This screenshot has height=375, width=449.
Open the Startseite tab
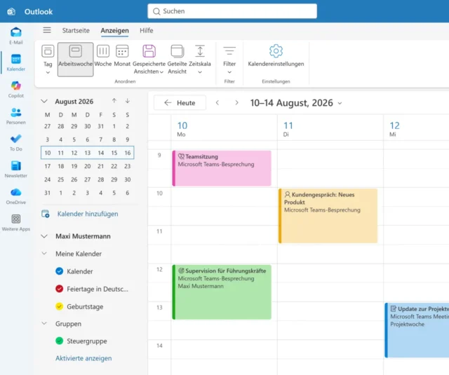[x=76, y=30]
